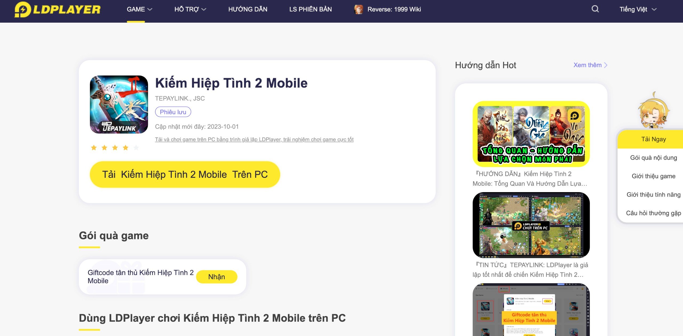Set a five-star rating by clicking the fifth star

(136, 147)
